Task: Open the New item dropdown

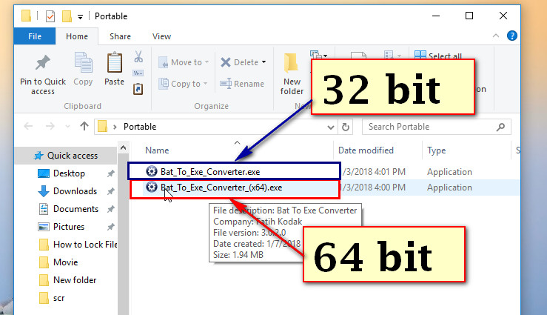Action: (319, 55)
